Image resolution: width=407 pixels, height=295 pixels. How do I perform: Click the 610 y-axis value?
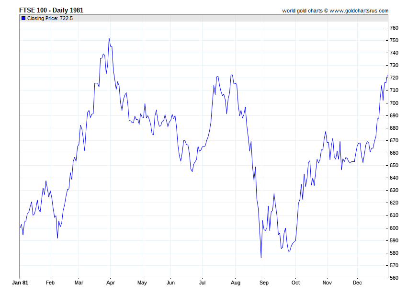[394, 215]
